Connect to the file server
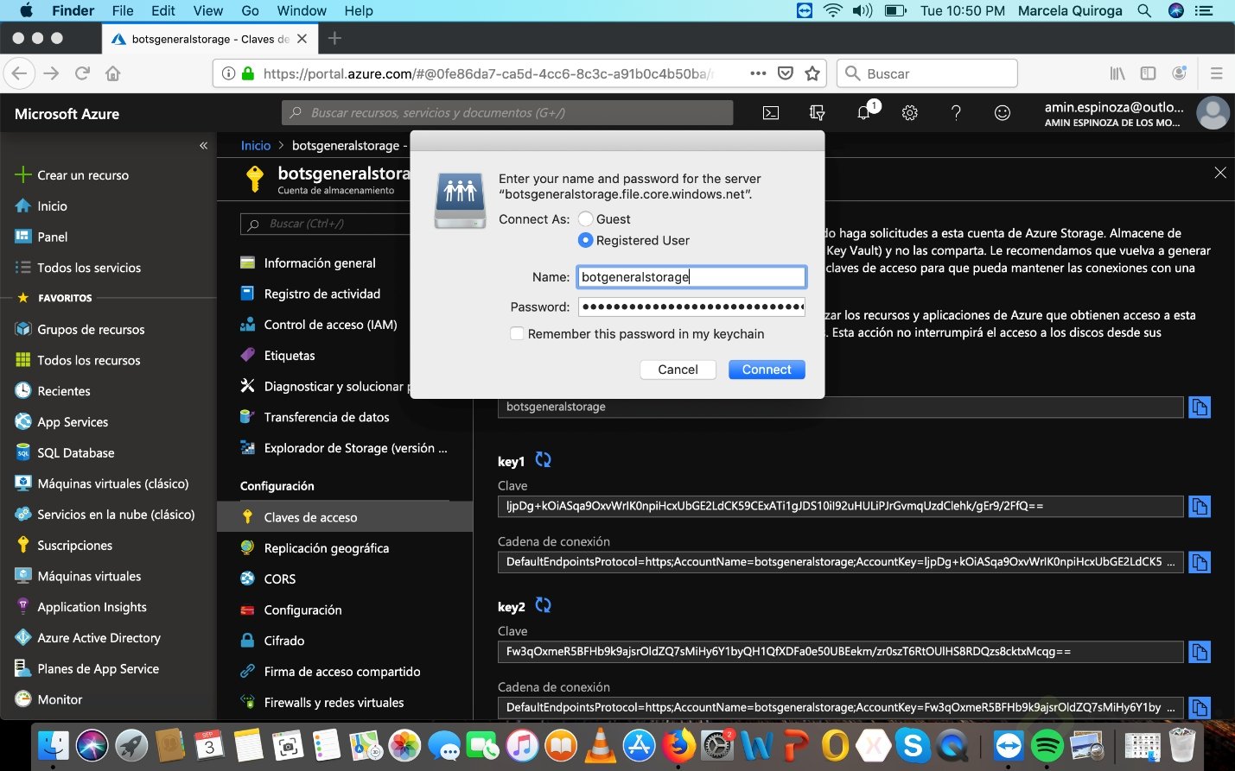 (x=767, y=370)
